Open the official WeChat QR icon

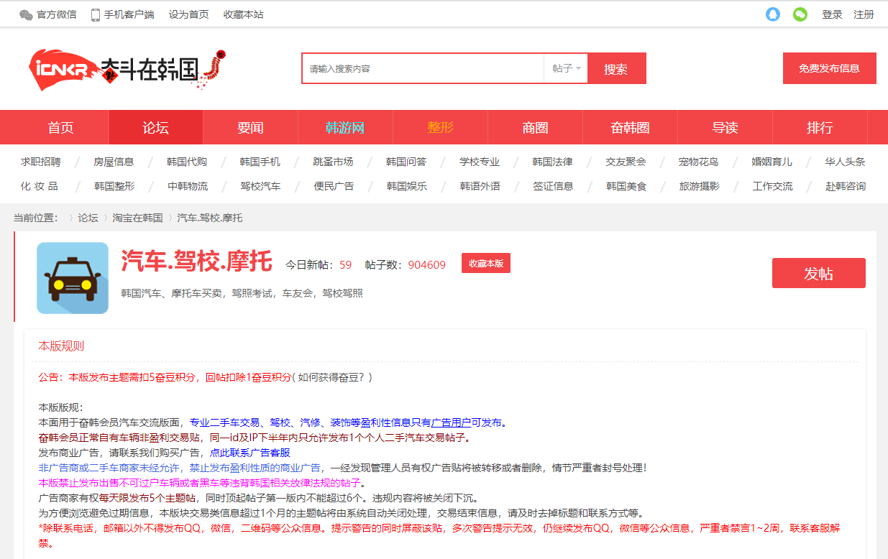click(x=27, y=14)
